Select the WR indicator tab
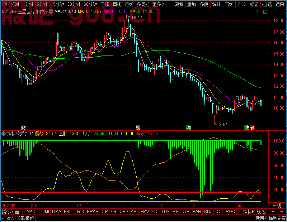The width and height of the screenshot is (287, 222). pyautogui.click(x=186, y=212)
